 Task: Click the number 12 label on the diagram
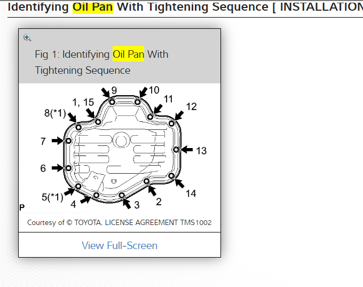[191, 106]
